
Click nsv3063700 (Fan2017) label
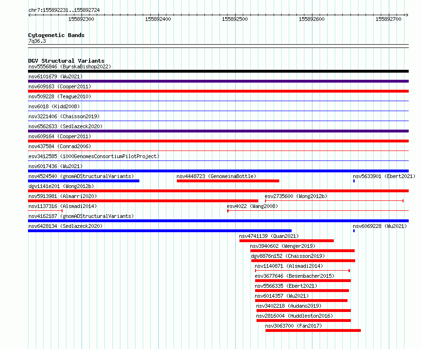(294, 326)
